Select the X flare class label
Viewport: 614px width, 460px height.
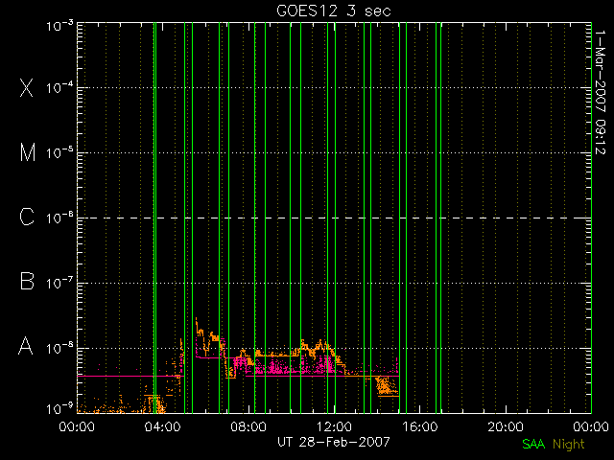click(27, 87)
